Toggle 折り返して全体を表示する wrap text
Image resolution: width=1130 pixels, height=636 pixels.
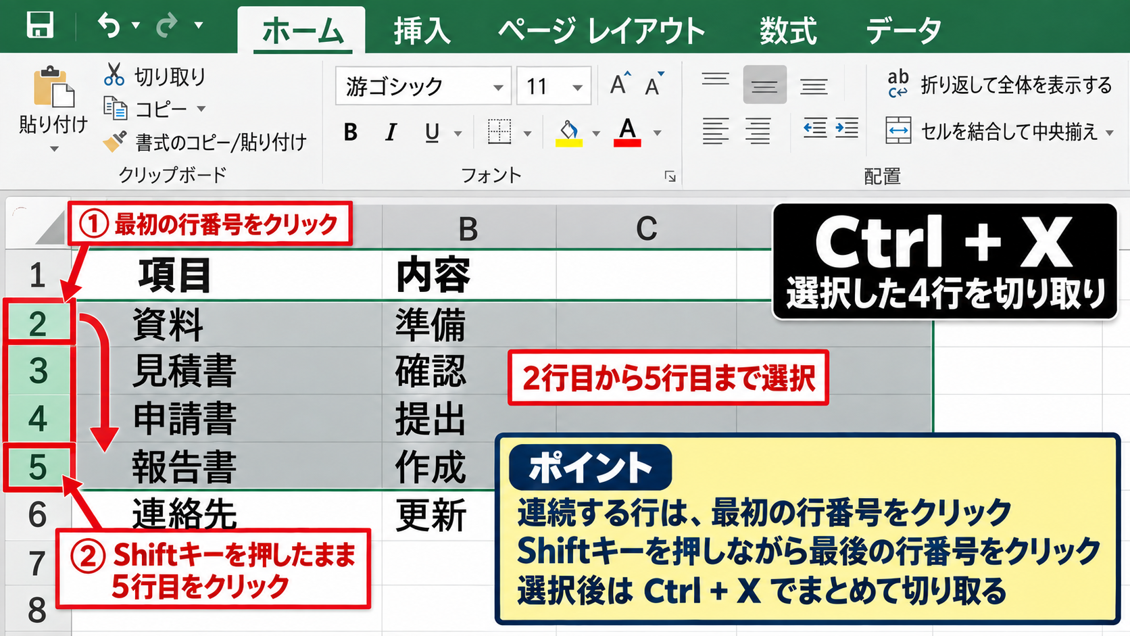pos(1000,84)
